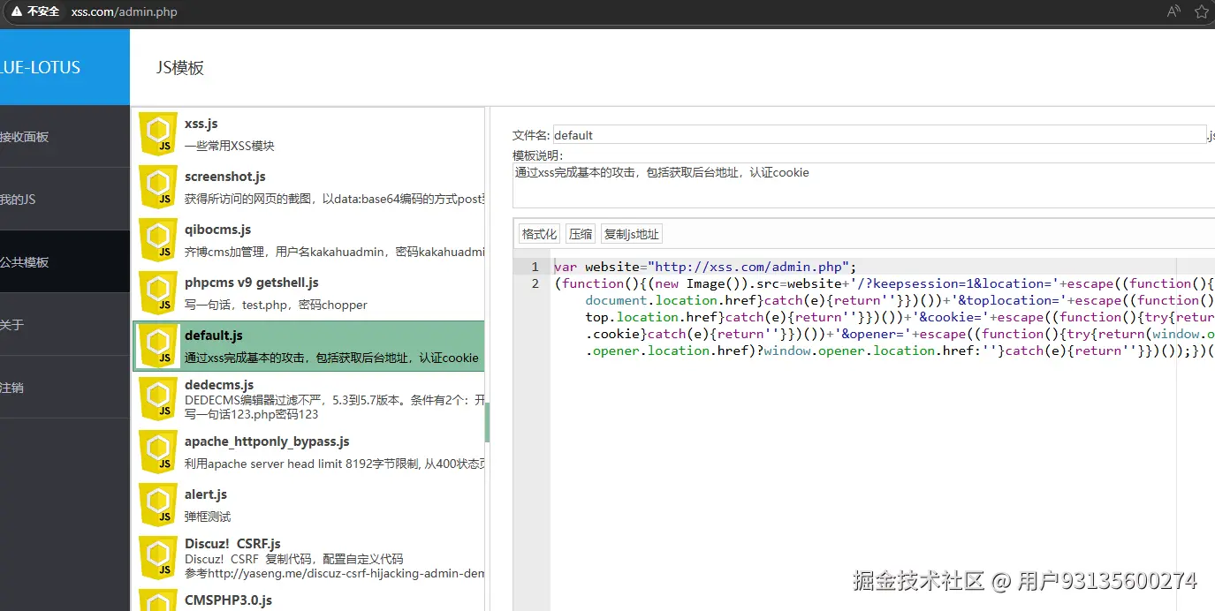Click the JS icon beside Discuz! CSRF.js
Image resolution: width=1215 pixels, height=611 pixels.
pyautogui.click(x=158, y=558)
